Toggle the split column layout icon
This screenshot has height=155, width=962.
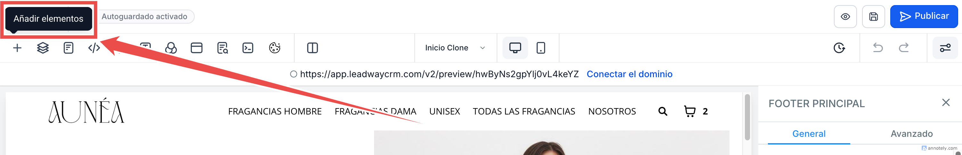coord(313,48)
